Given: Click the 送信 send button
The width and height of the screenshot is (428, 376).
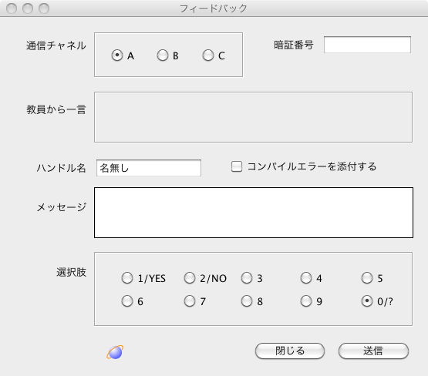Looking at the screenshot, I should pyautogui.click(x=373, y=351).
